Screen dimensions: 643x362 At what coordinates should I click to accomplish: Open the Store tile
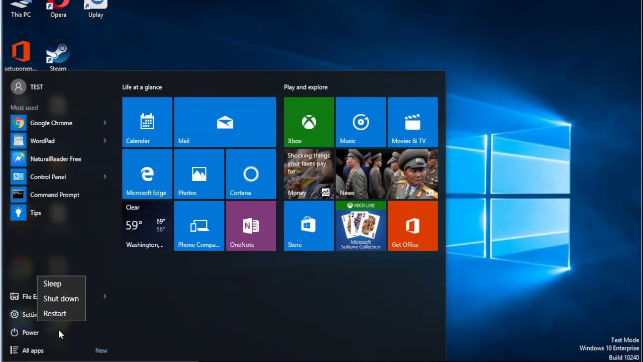point(309,226)
